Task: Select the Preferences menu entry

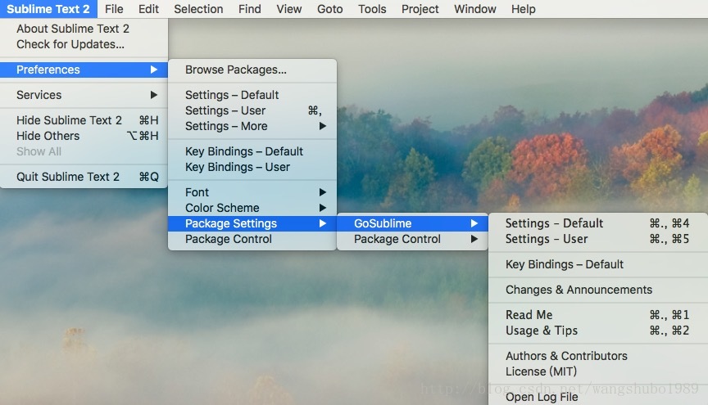Action: coord(84,70)
